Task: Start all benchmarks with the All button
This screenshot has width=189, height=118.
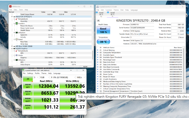Action: tap(27, 79)
